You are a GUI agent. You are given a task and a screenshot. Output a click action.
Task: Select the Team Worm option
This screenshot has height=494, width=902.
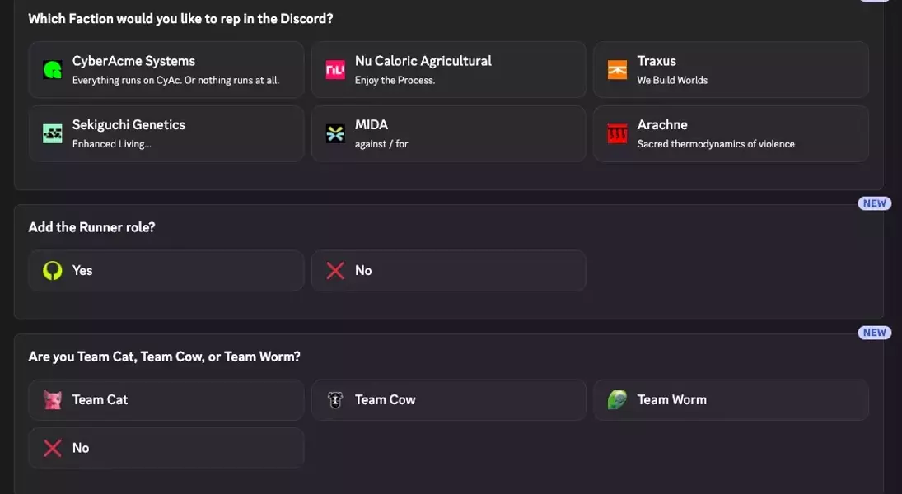point(731,400)
